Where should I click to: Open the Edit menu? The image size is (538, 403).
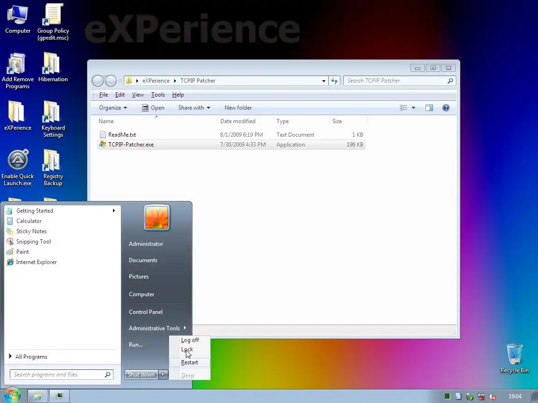(120, 95)
